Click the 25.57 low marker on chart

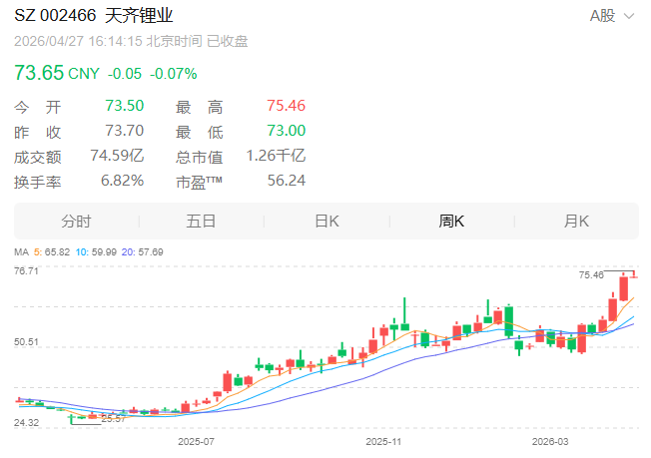click(x=114, y=419)
